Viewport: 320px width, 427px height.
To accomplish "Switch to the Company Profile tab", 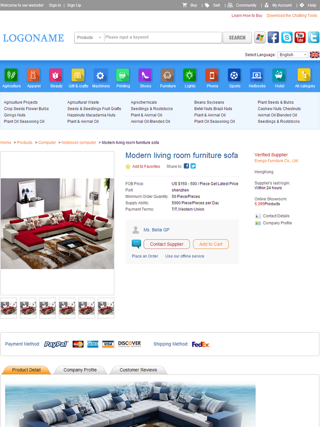I will coord(80,370).
